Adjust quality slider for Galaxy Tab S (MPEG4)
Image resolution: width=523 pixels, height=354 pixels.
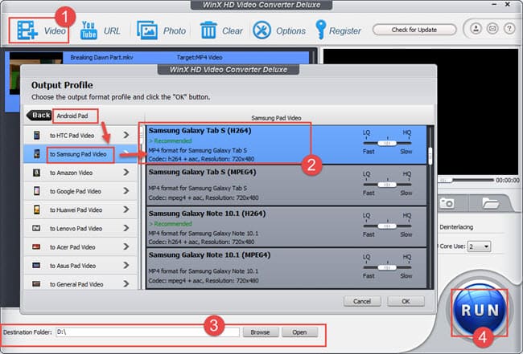[387, 185]
